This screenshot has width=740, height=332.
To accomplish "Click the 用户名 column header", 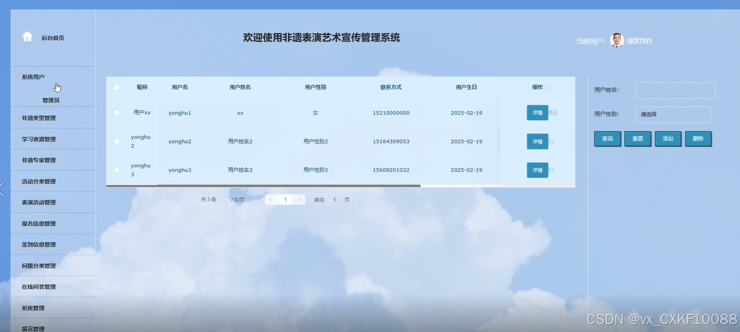I will pos(180,87).
